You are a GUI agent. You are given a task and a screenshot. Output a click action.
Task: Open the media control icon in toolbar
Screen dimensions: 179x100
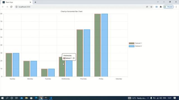click(x=157, y=7)
